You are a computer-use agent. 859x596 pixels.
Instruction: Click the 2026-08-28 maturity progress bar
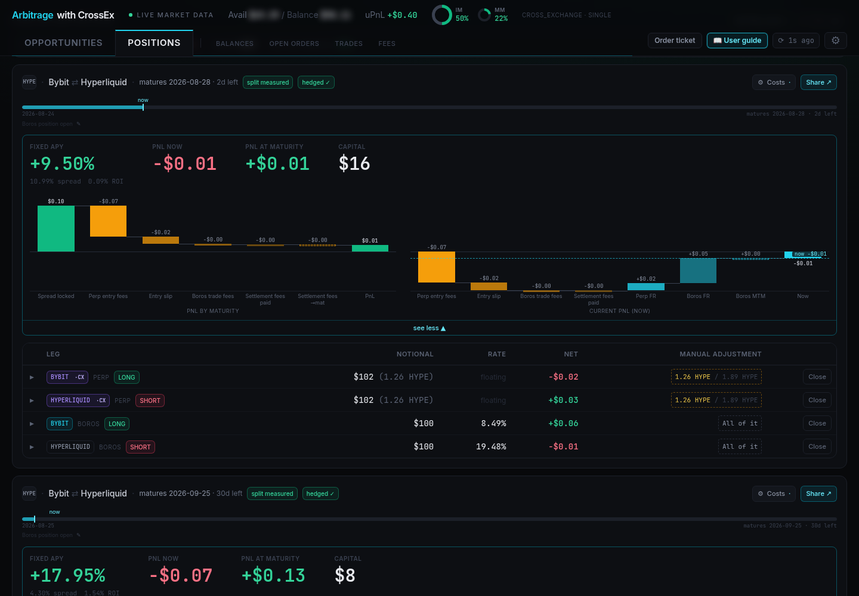(429, 107)
